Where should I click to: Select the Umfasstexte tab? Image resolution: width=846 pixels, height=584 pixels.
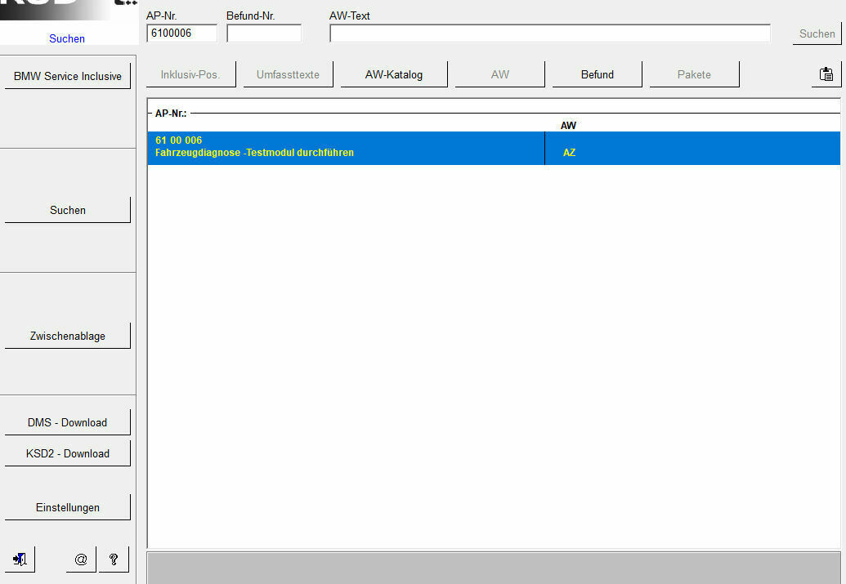pyautogui.click(x=288, y=74)
